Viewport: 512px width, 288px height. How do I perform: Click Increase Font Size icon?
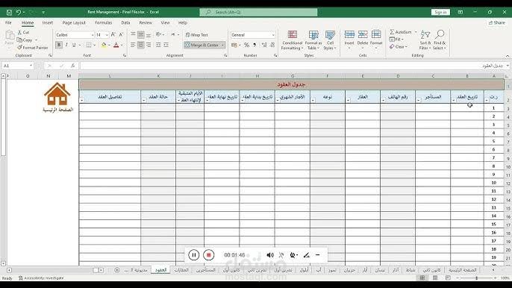[113, 34]
